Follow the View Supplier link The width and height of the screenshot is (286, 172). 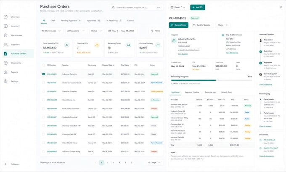(183, 54)
